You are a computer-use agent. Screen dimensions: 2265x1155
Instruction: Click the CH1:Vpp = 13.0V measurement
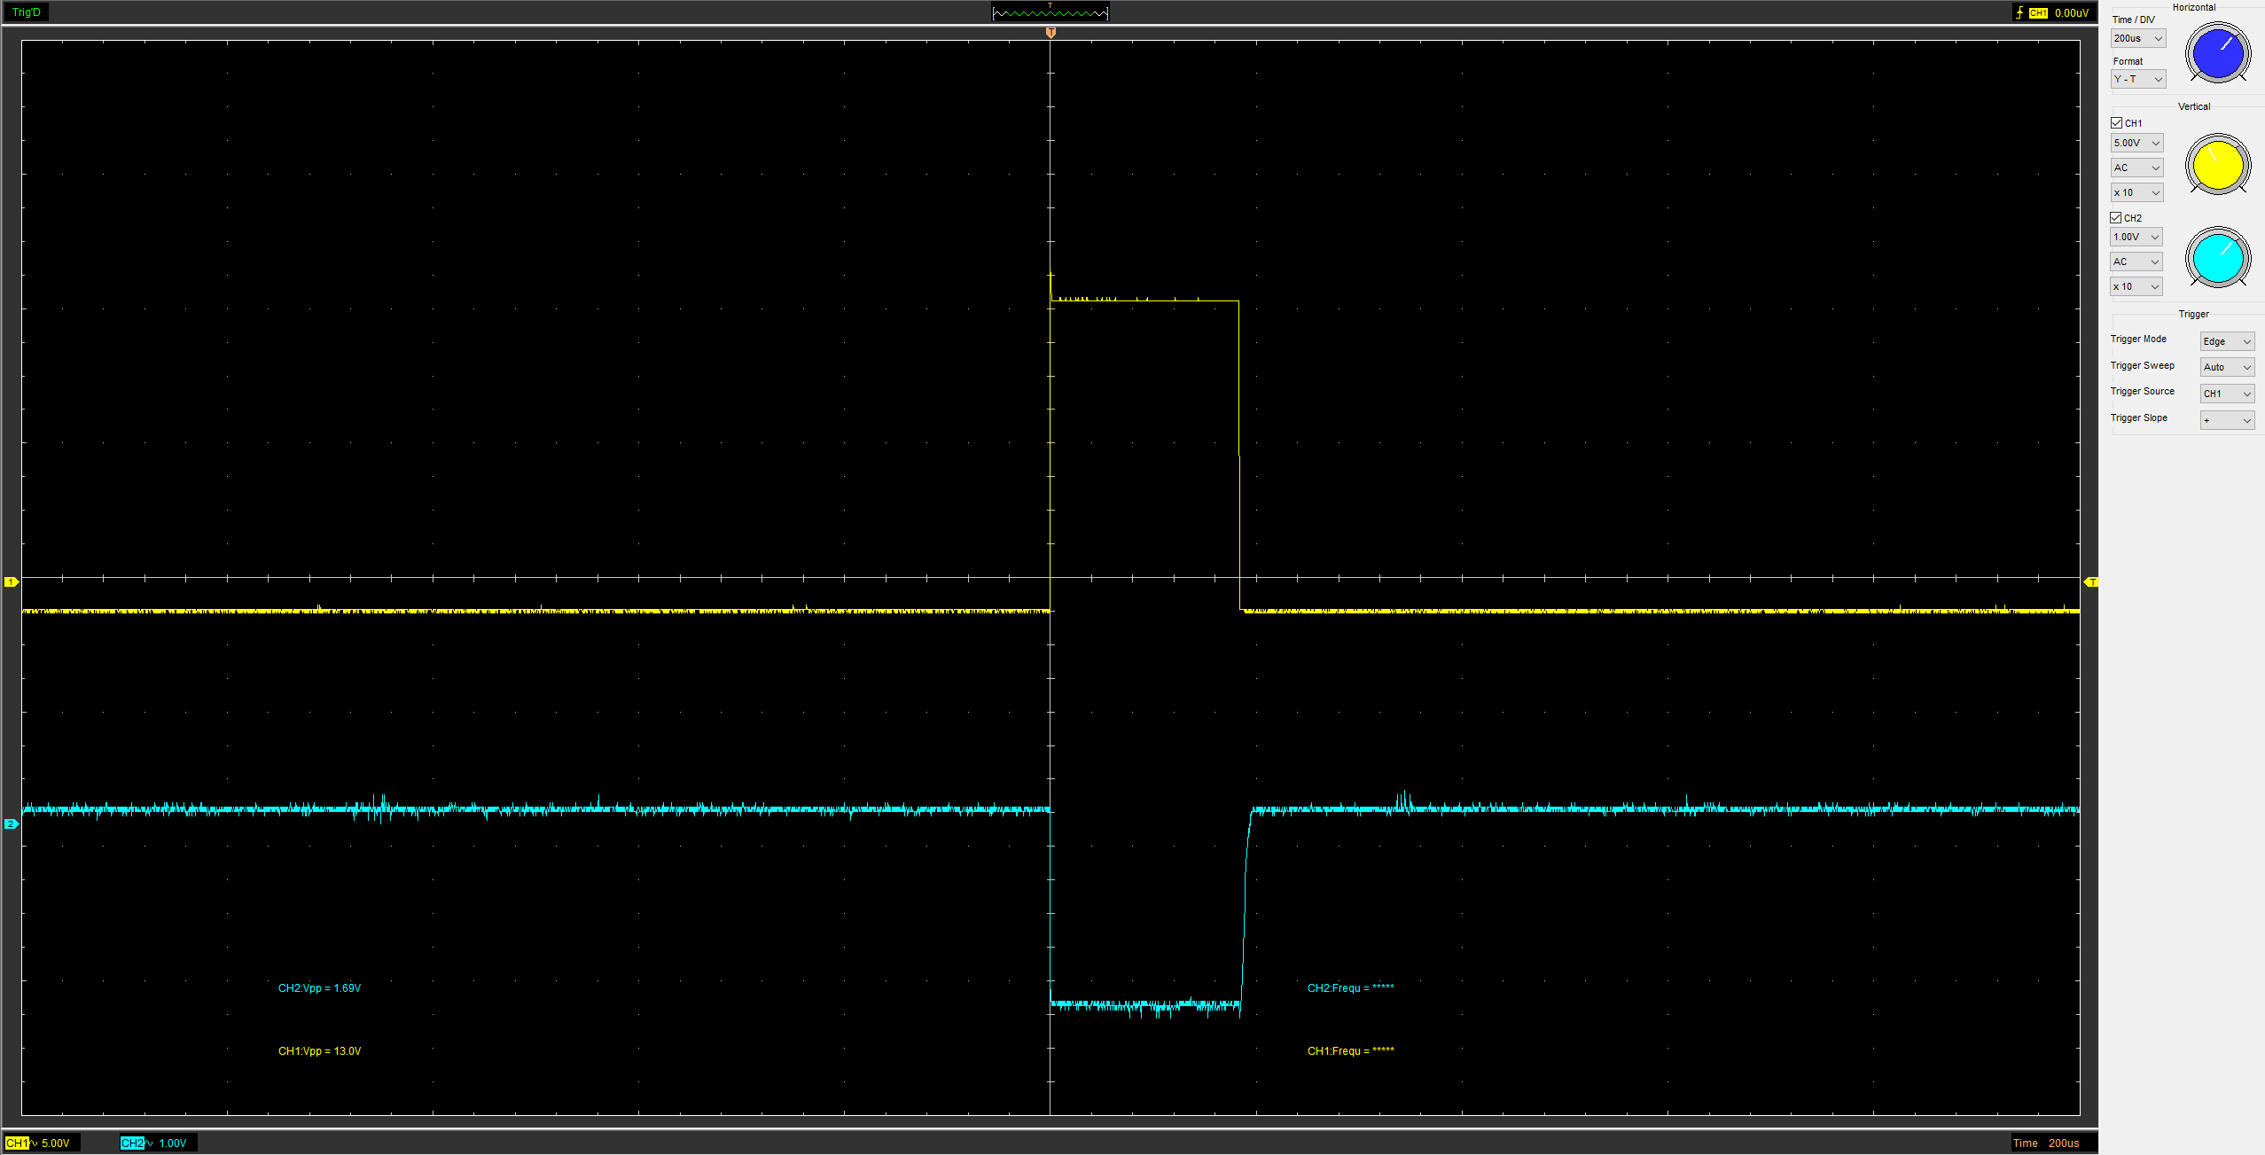tap(319, 1051)
